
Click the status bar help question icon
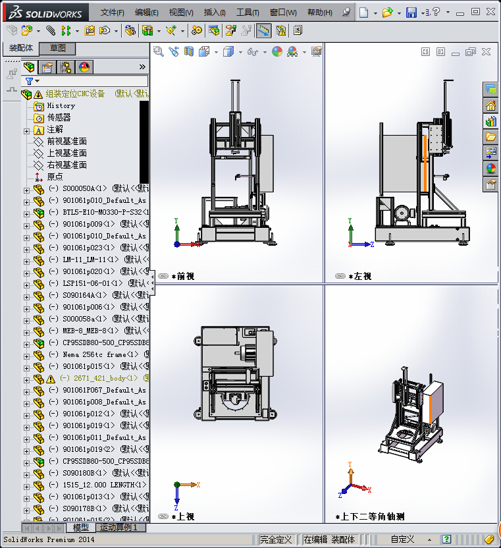pyautogui.click(x=446, y=539)
